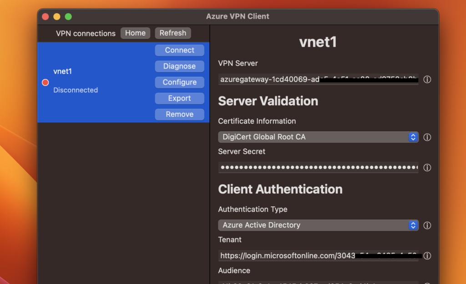Click the 'Audience' label
Image resolution: width=466 pixels, height=284 pixels.
234,270
